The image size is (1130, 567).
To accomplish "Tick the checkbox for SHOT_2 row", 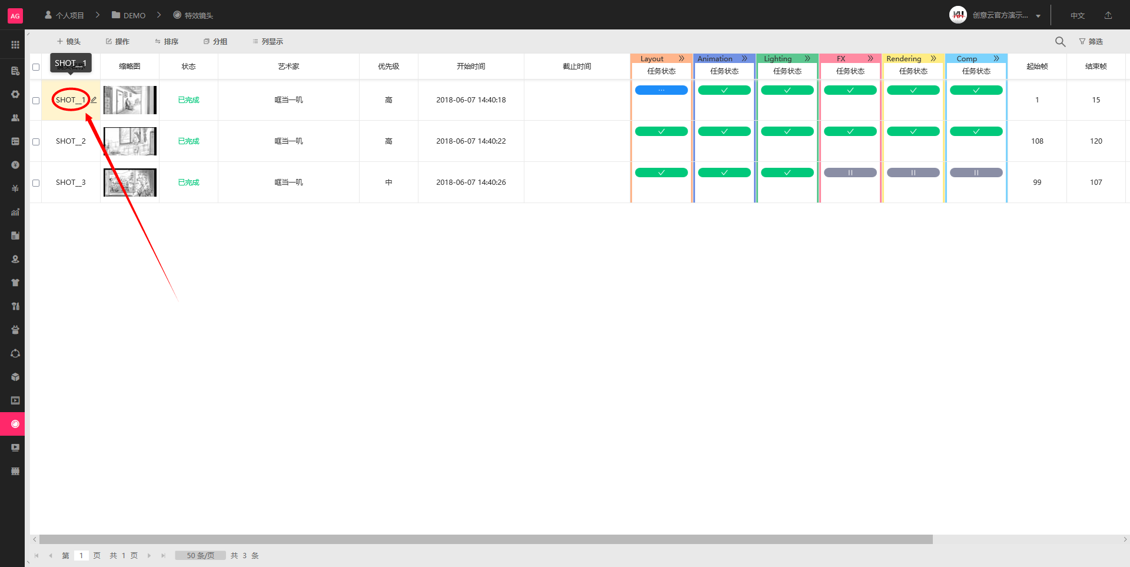I will click(x=36, y=142).
